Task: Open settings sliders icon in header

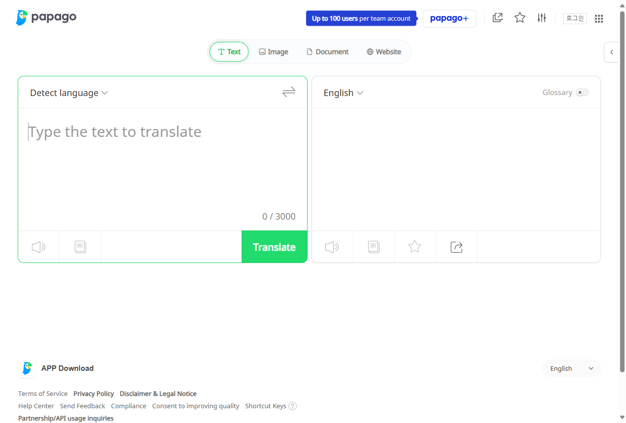Action: [x=542, y=18]
